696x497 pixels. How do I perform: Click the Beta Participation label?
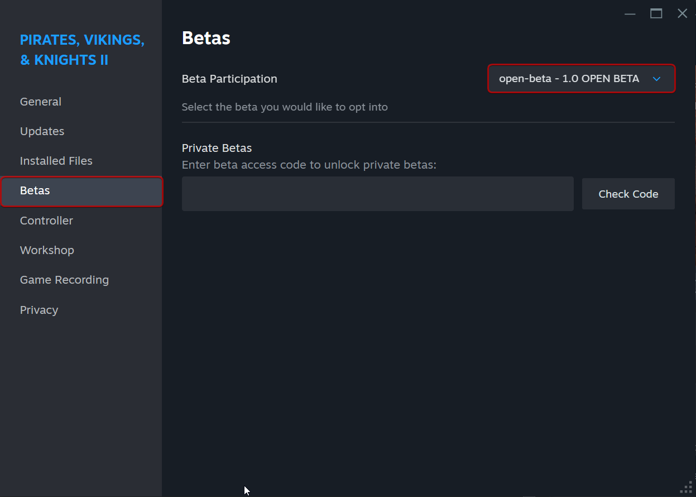point(229,79)
